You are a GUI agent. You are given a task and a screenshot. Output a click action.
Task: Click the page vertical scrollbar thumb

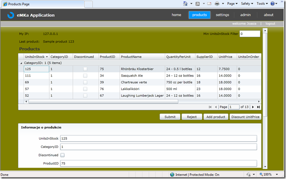pyautogui.click(x=265, y=74)
